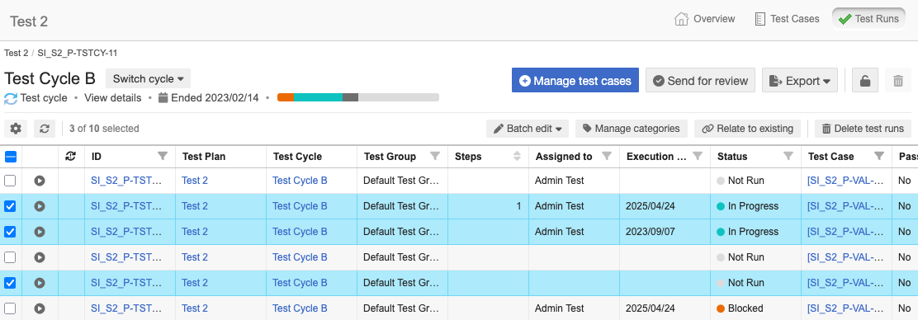Open the Test Case column filter icon

pos(879,156)
